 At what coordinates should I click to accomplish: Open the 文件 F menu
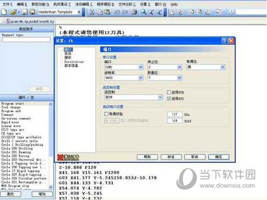pos(7,4)
